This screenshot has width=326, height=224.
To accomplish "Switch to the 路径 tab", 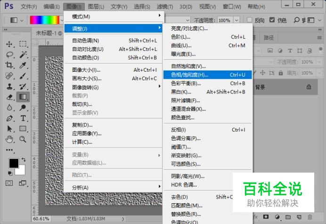I will (269, 38).
